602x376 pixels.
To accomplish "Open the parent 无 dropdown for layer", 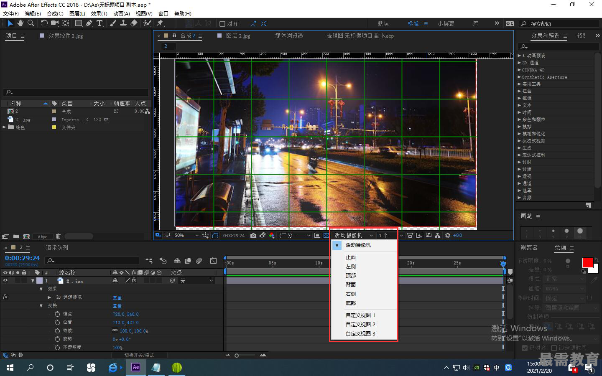I will (196, 281).
